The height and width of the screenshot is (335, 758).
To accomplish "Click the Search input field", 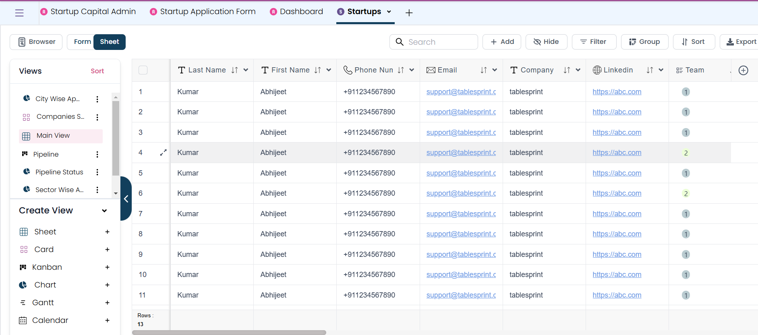I will tap(433, 42).
